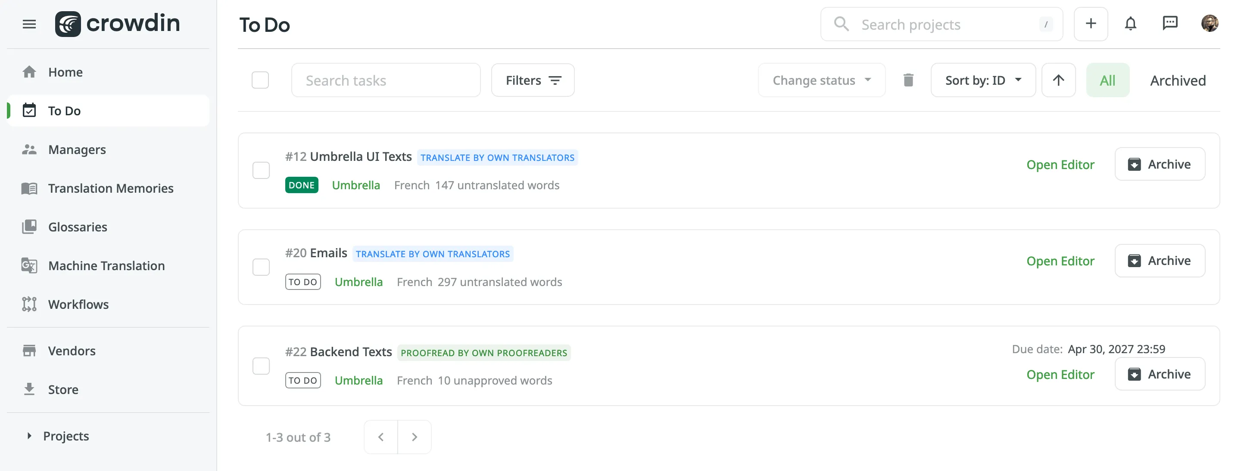Click the delete trash icon
This screenshot has width=1241, height=471.
tap(909, 80)
